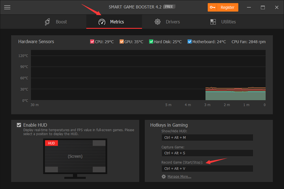Click the Register button

click(223, 8)
